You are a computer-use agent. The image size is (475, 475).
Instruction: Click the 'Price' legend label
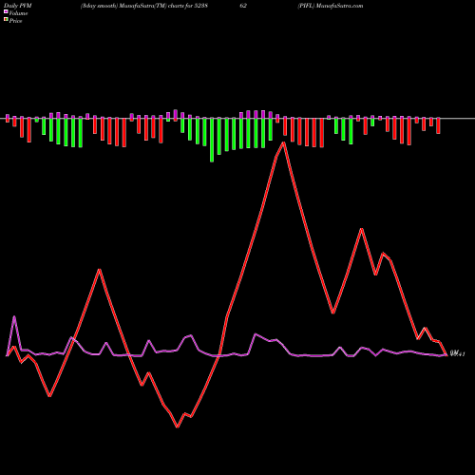[15, 21]
